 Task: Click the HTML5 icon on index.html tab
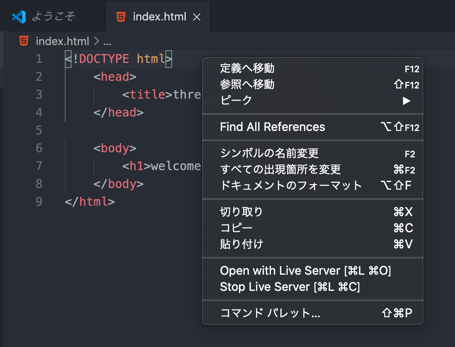tap(121, 17)
